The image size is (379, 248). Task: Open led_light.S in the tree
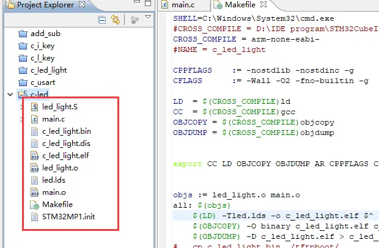[60, 107]
